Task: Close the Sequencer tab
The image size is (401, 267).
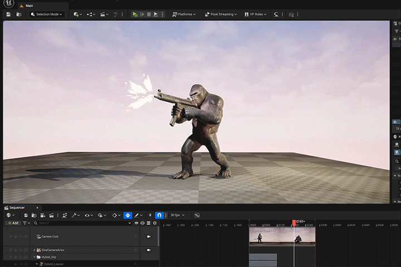Action: pyautogui.click(x=37, y=207)
